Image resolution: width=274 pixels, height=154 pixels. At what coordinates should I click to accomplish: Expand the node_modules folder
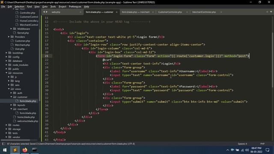coord(6,65)
